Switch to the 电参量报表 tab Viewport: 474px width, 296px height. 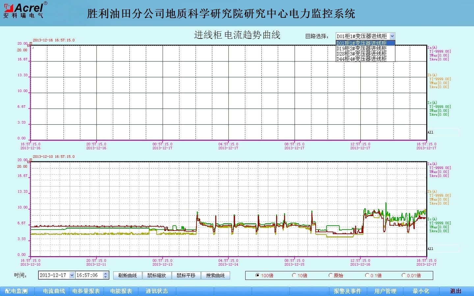86,291
